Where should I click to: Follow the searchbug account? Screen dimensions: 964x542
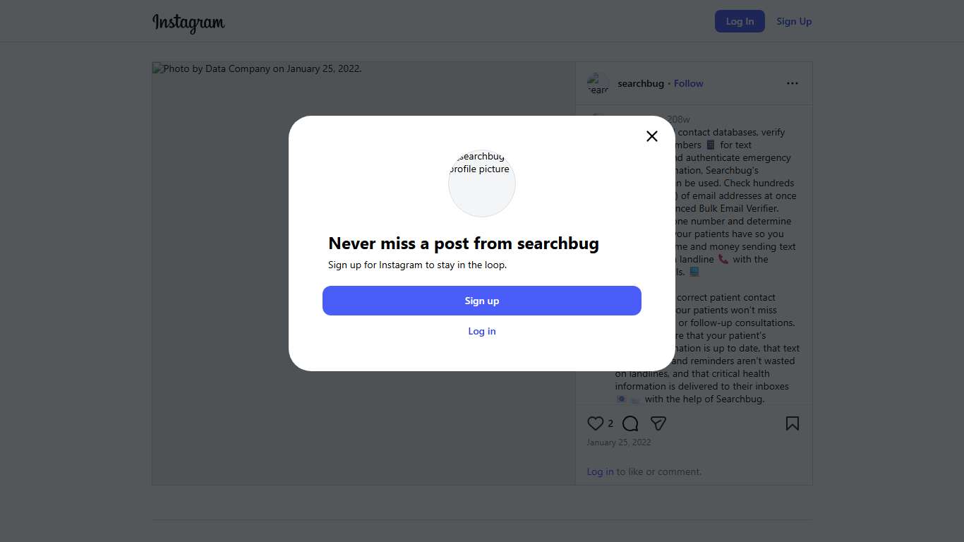click(688, 83)
